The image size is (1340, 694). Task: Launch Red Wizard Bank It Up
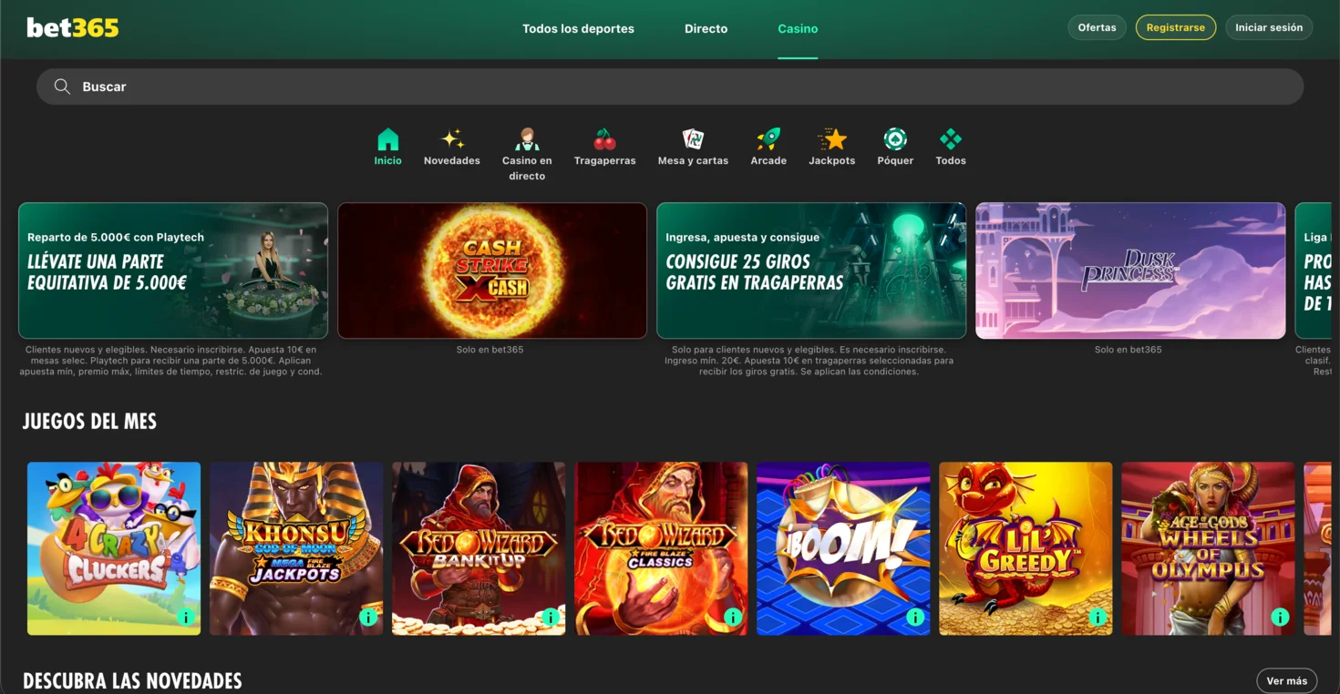479,548
